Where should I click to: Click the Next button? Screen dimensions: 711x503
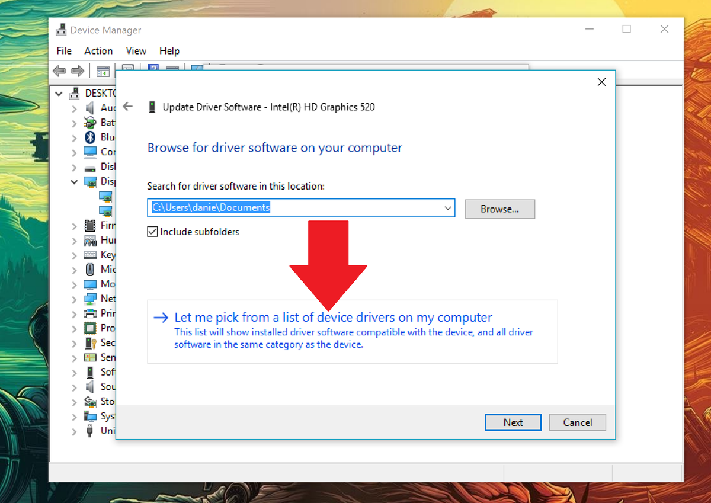(513, 422)
